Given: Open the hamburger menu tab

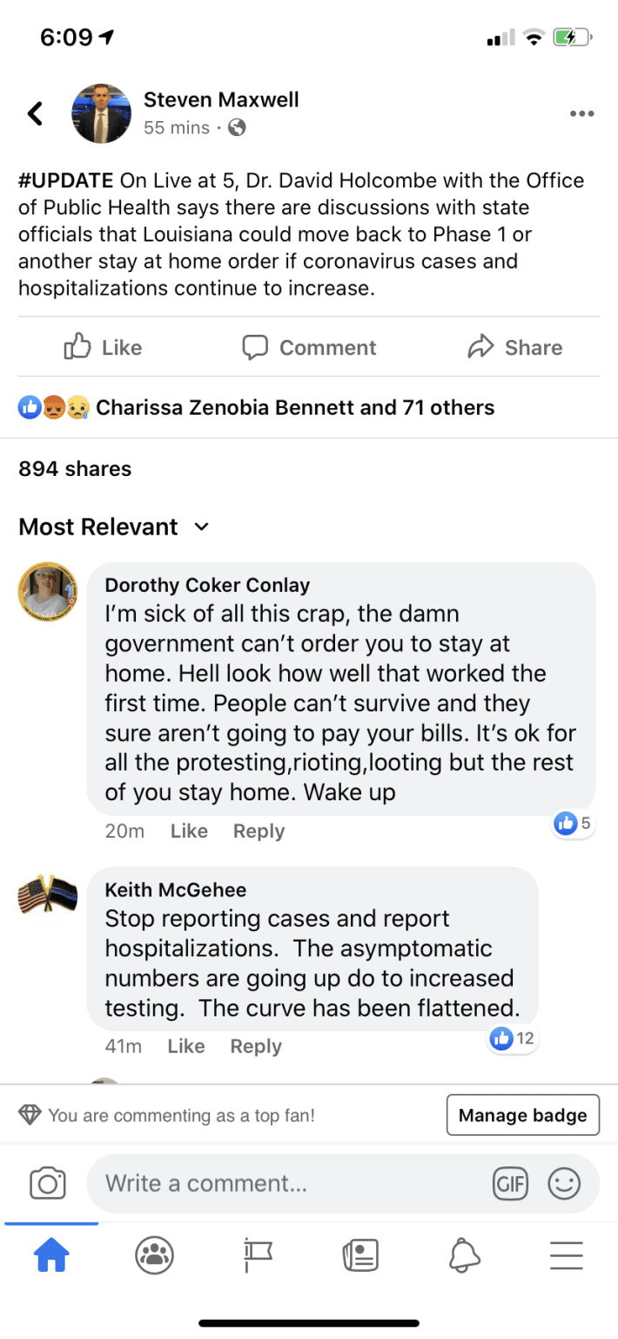Looking at the screenshot, I should tap(567, 1255).
